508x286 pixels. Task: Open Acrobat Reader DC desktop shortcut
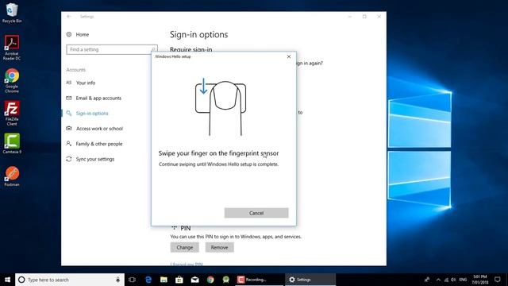tap(12, 48)
